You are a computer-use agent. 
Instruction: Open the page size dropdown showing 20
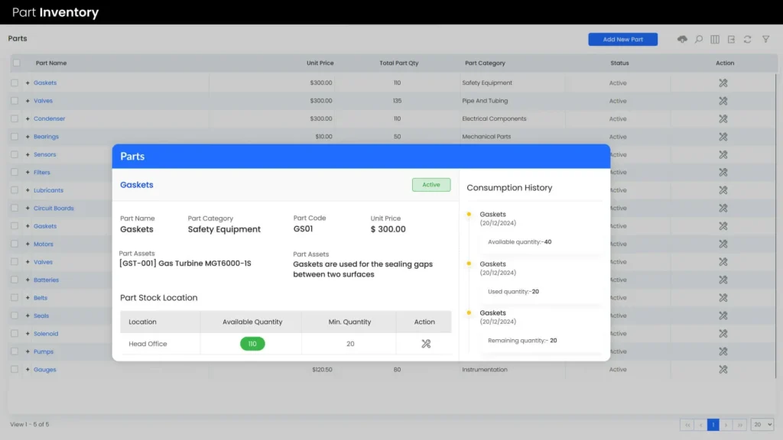762,425
